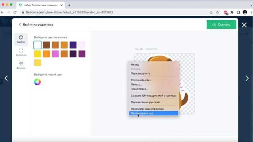Go to next sticker with right arrow

[x=247, y=78]
